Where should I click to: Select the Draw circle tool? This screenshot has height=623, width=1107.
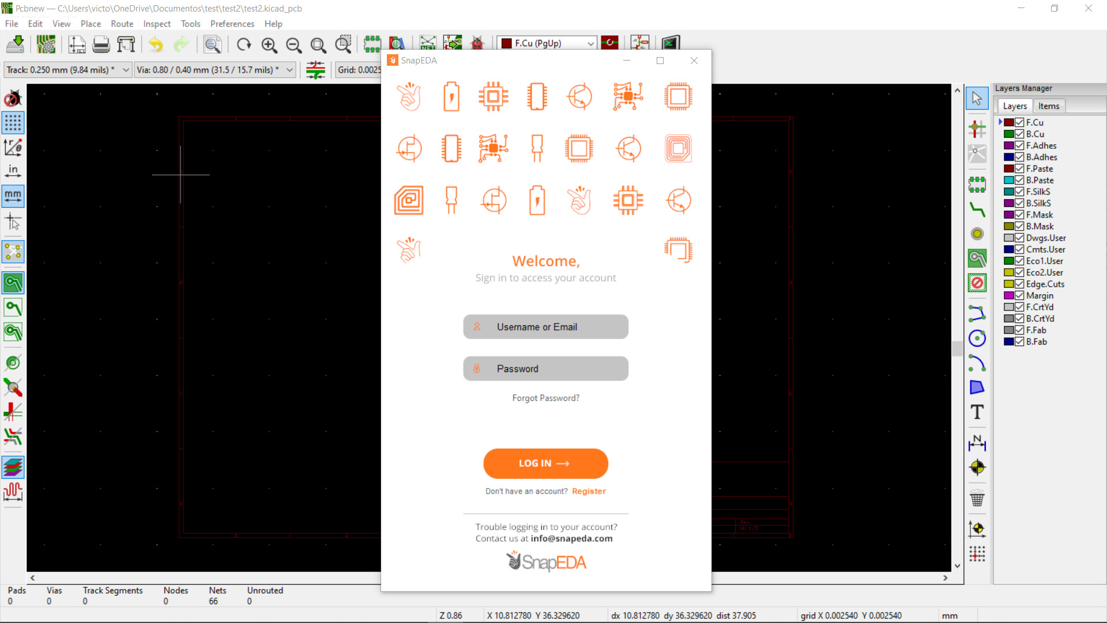tap(977, 338)
